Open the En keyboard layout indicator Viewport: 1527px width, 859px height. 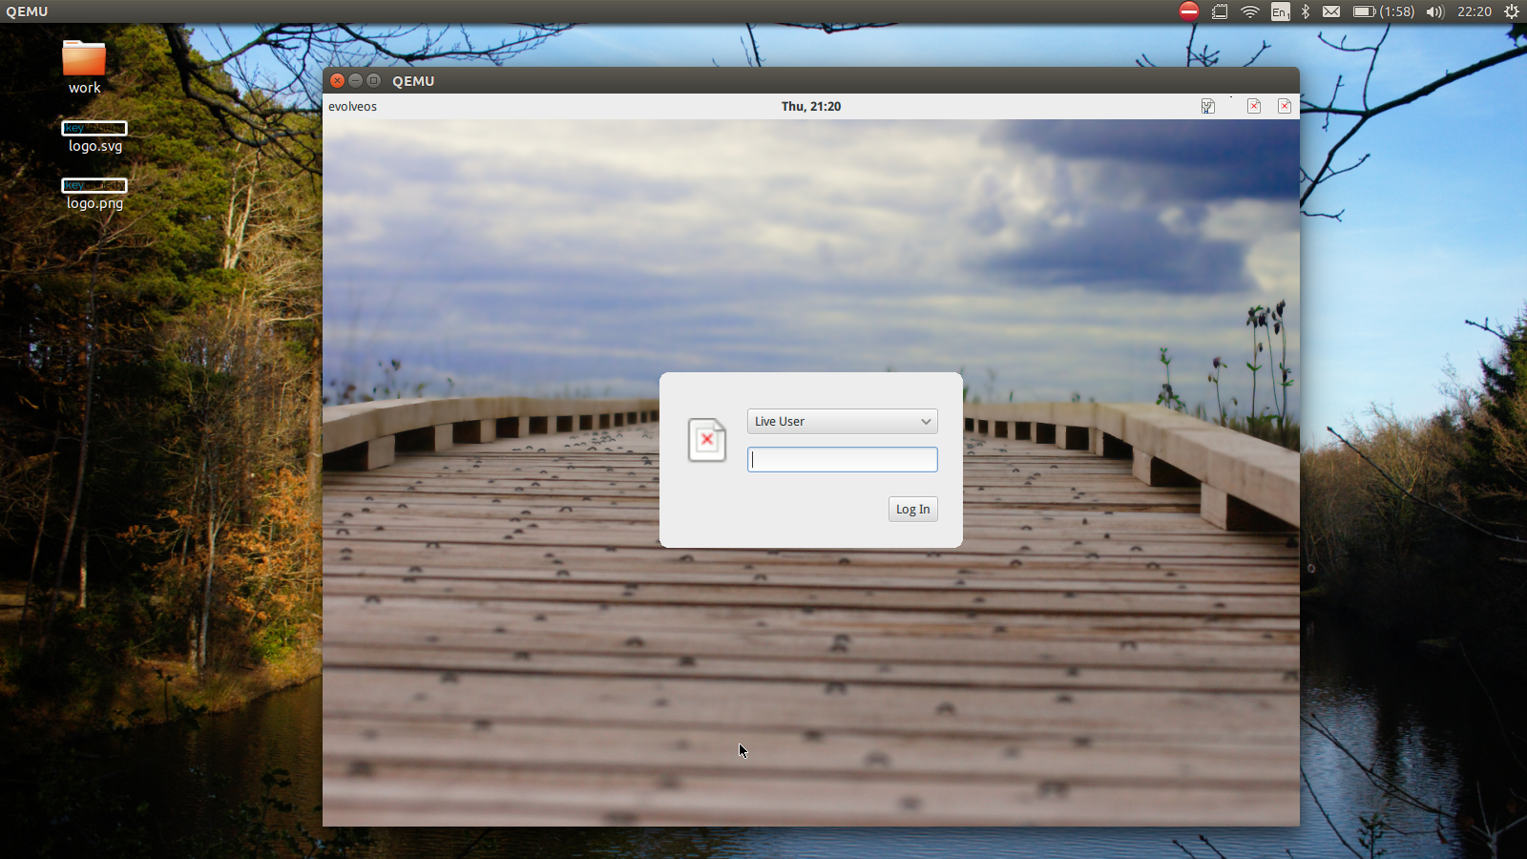1281,11
